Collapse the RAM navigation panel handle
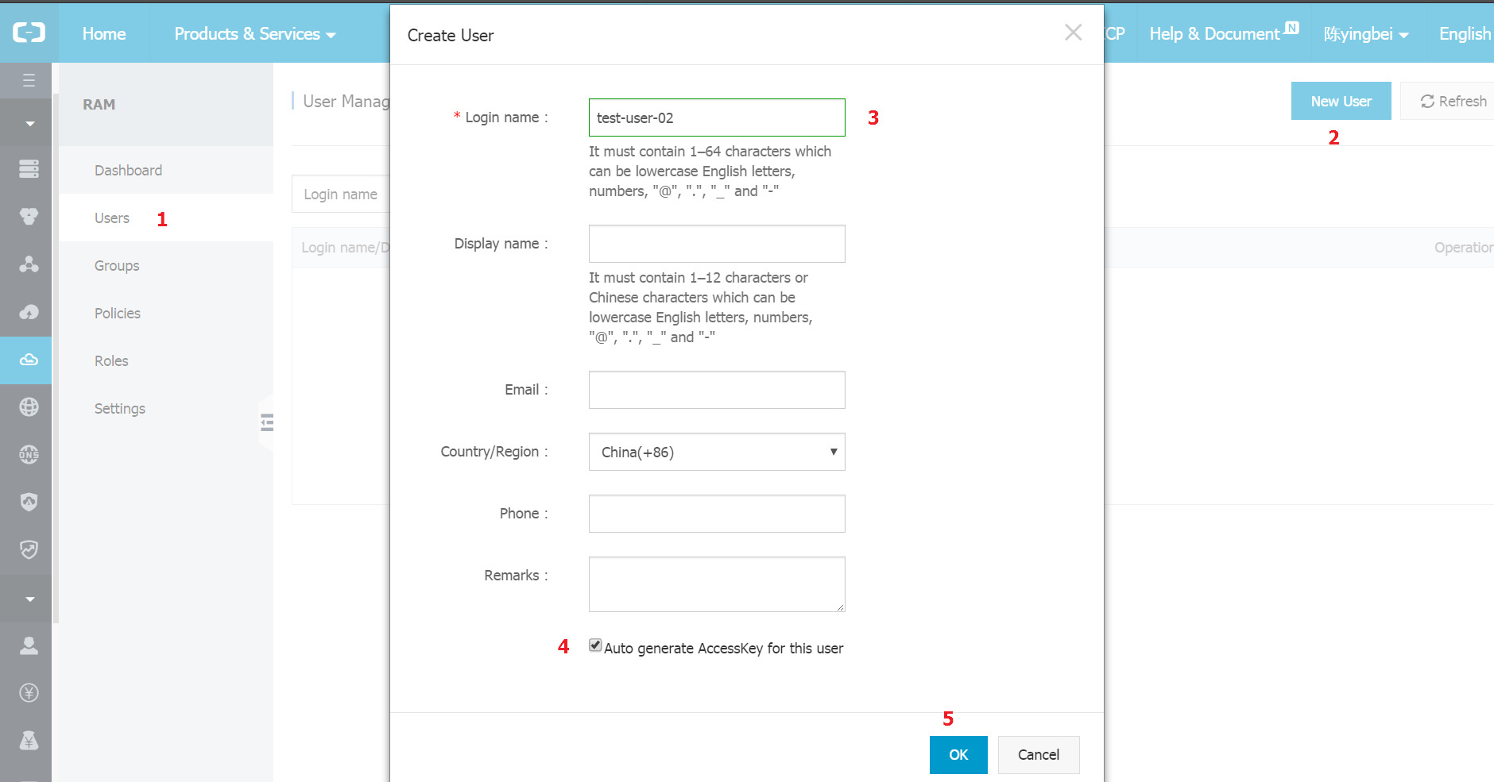Viewport: 1494px width, 782px height. (x=267, y=423)
